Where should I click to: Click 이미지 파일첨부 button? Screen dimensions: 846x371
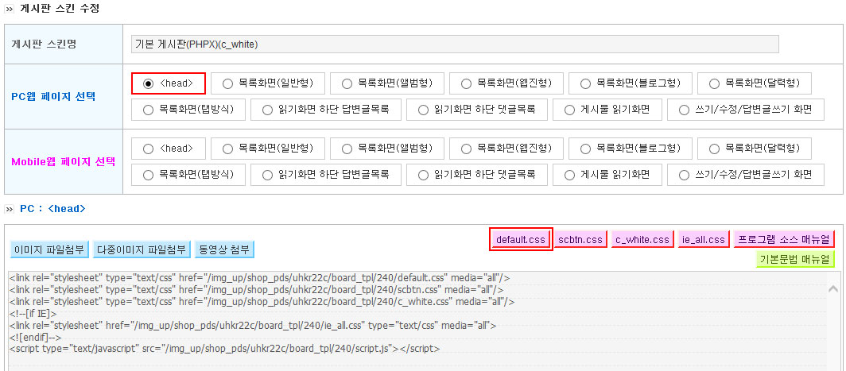[50, 249]
